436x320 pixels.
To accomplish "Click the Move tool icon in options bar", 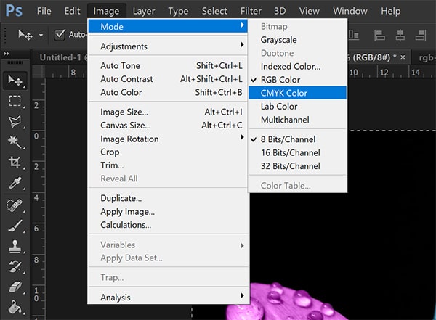I will click(x=25, y=35).
